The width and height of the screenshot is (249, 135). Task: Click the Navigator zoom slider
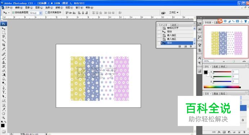(x=234, y=61)
